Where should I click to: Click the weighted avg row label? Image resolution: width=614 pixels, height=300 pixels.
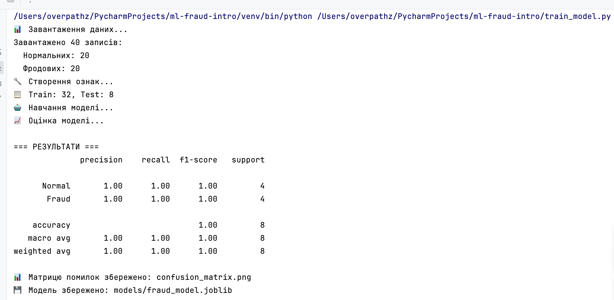coord(42,251)
